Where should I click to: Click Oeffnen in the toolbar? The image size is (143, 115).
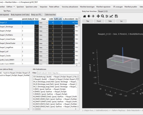[9, 7]
